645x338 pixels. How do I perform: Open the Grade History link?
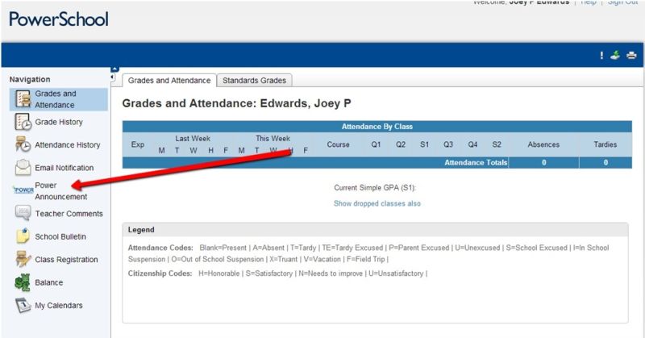point(59,122)
